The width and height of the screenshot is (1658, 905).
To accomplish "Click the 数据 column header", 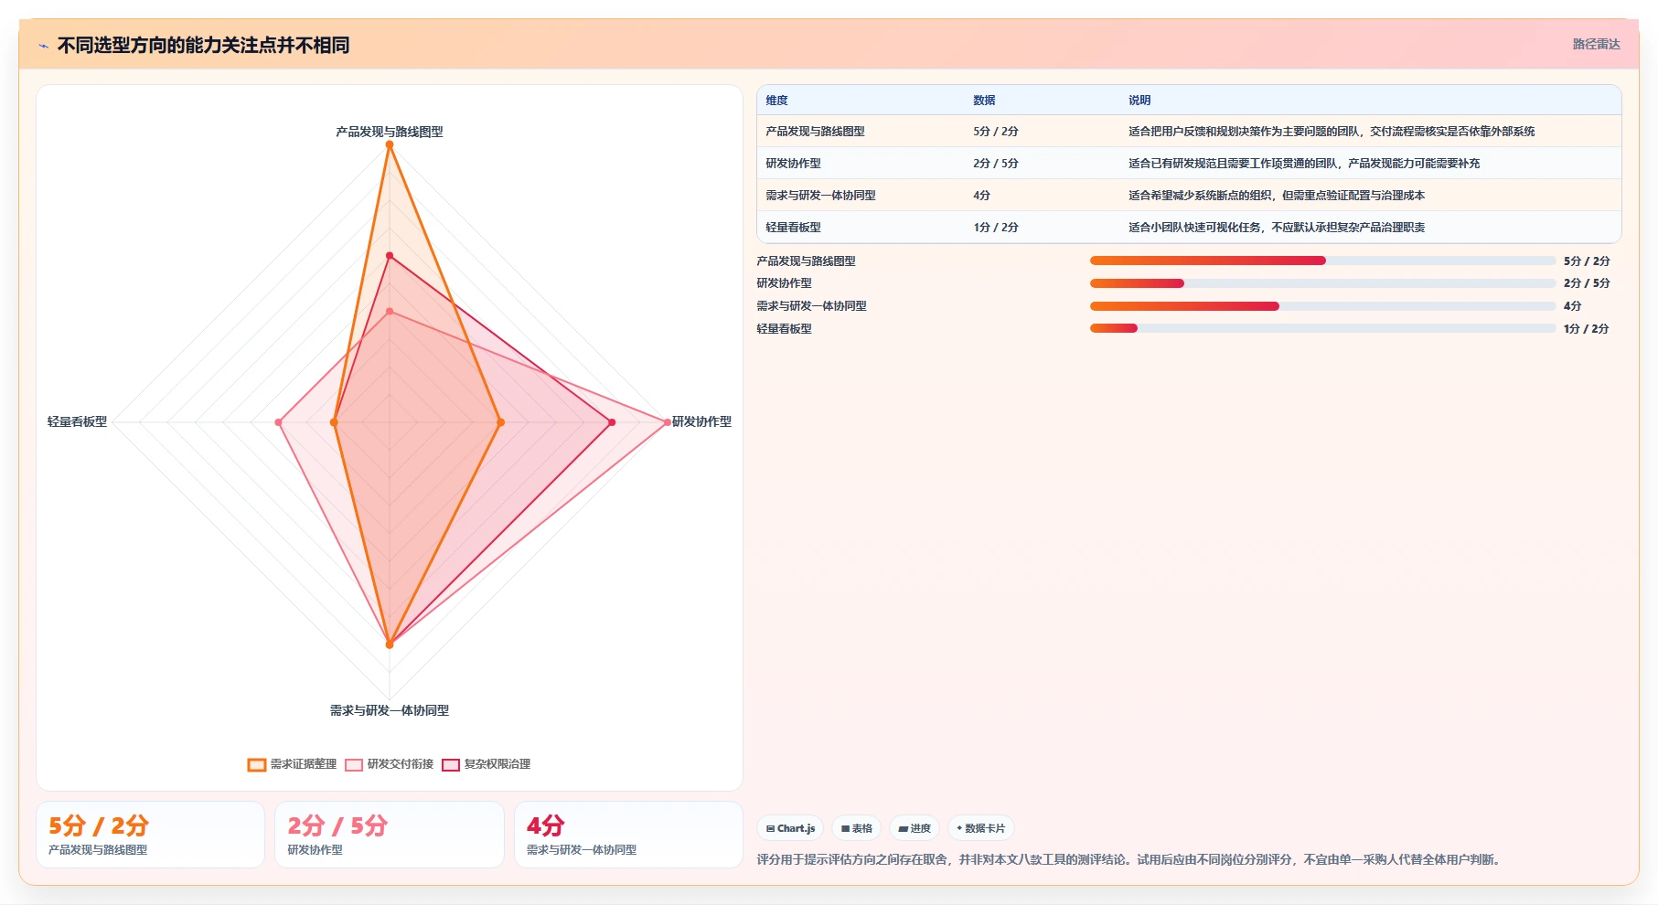I will [984, 101].
